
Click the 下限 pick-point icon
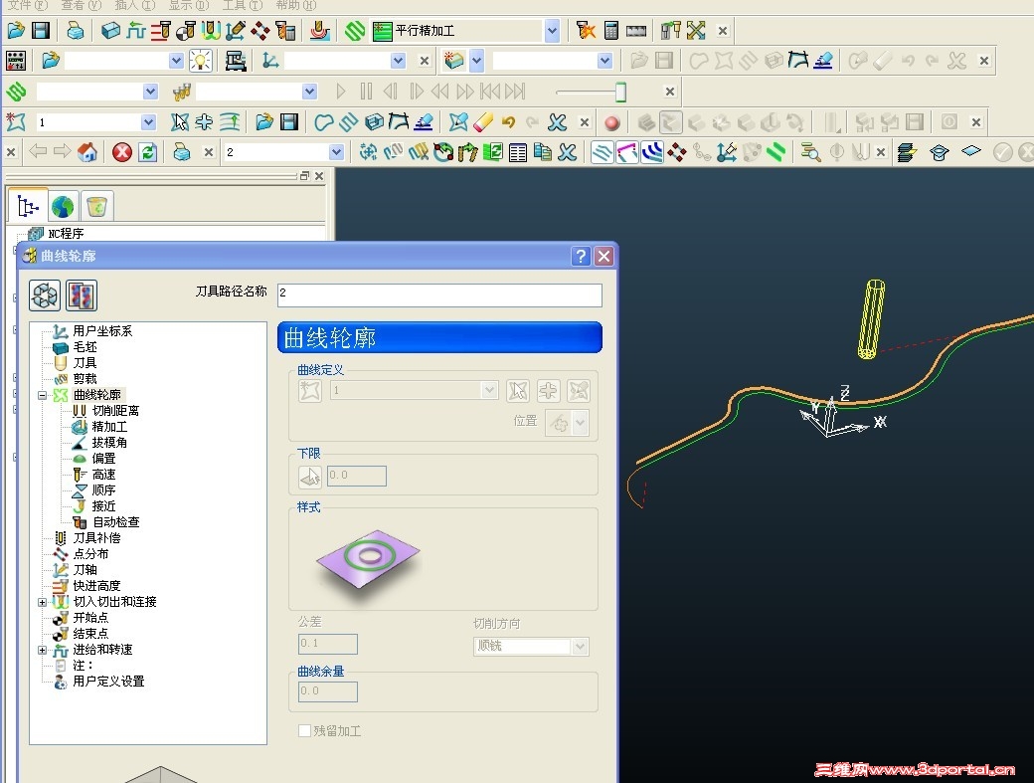310,476
